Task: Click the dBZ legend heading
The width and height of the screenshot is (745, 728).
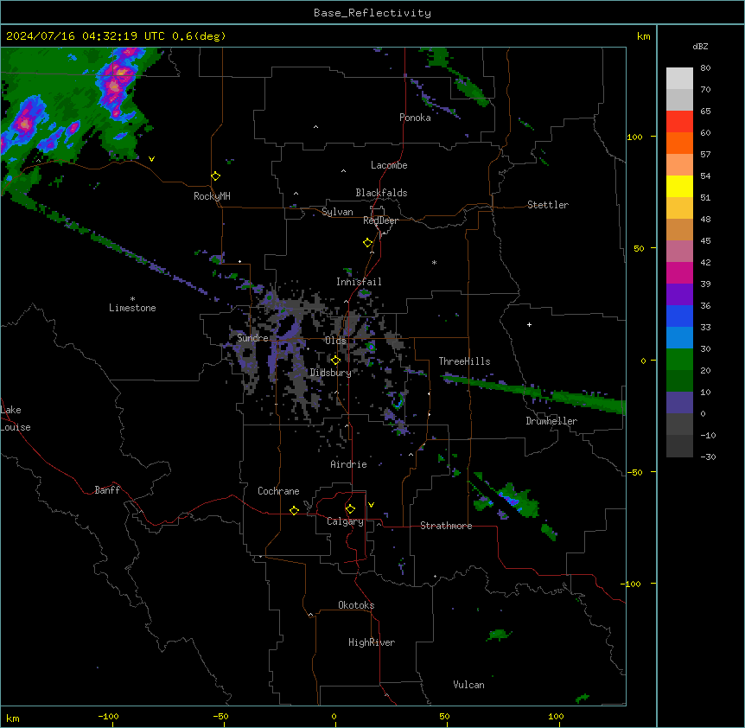Action: point(700,46)
